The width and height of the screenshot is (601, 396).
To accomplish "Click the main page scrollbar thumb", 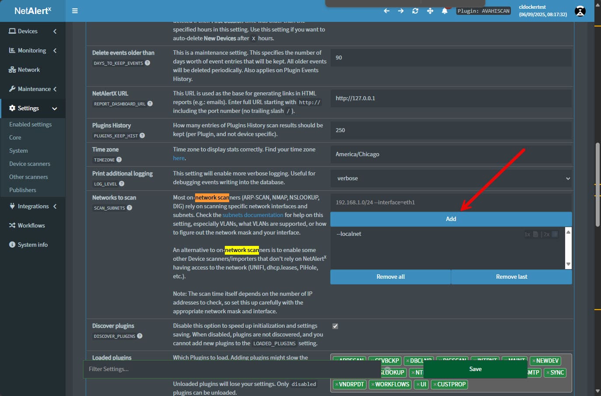I will [x=598, y=184].
